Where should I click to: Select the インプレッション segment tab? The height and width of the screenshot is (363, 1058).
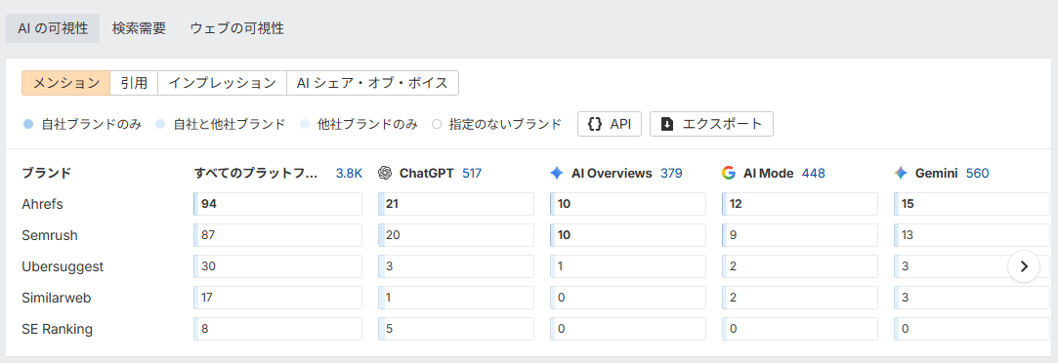pyautogui.click(x=222, y=83)
